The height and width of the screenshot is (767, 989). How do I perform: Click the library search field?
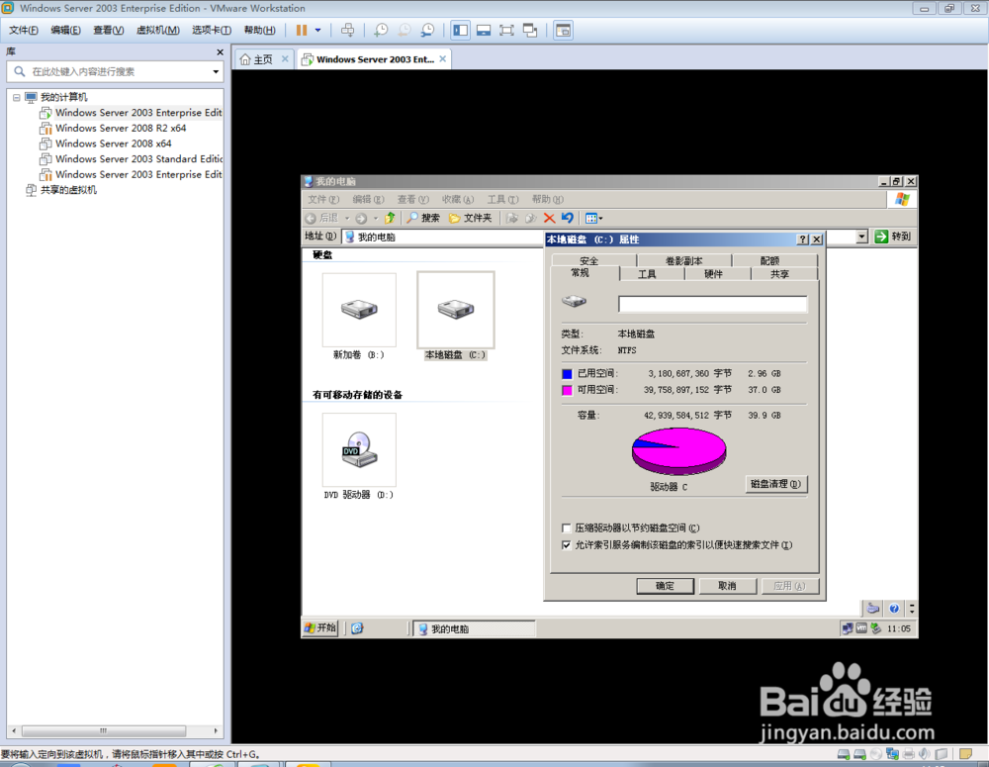point(114,71)
